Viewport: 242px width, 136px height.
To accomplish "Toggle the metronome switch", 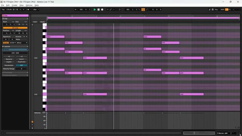I will click(x=28, y=9).
